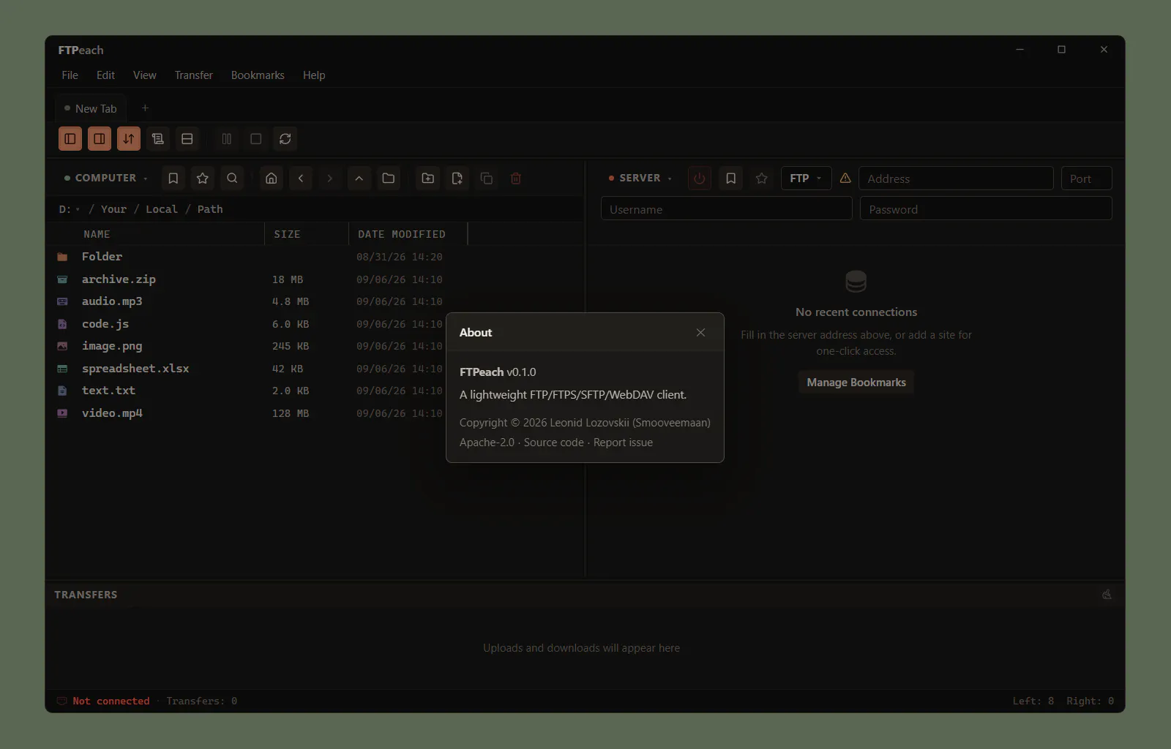Viewport: 1171px width, 749px height.
Task: Click the 'Local' breadcrumb segment
Action: point(162,209)
